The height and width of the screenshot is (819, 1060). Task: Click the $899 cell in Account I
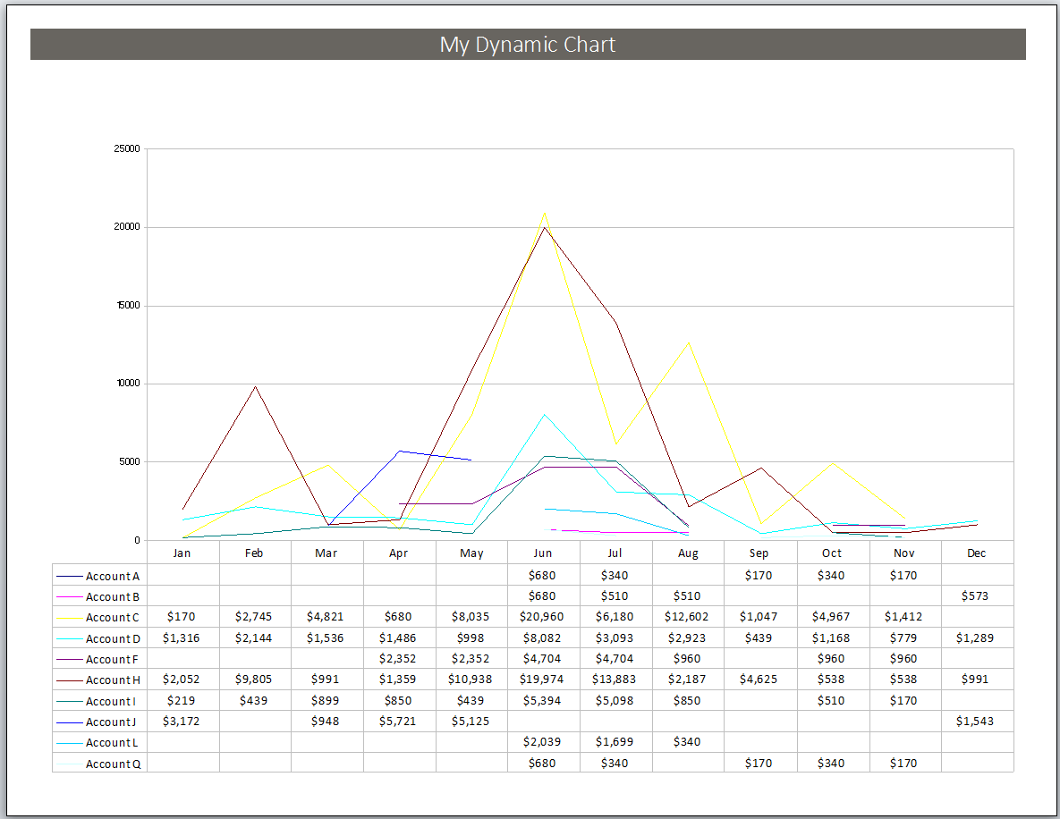[x=326, y=701]
